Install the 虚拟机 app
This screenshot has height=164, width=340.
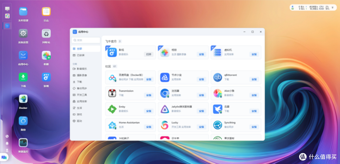point(254,54)
